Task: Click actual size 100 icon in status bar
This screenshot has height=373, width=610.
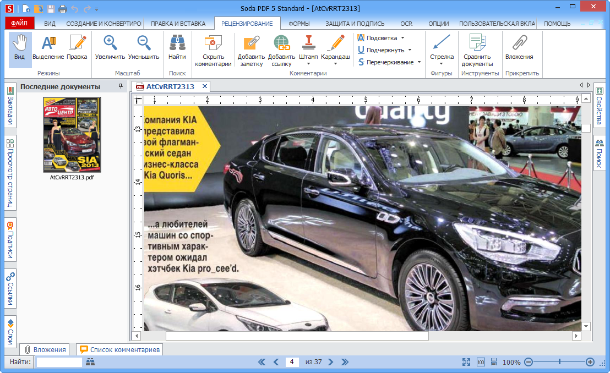Action: pyautogui.click(x=481, y=362)
